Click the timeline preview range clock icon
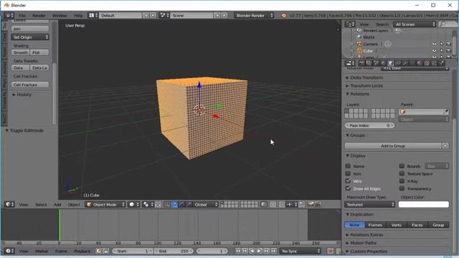The image size is (459, 258). 99,251
